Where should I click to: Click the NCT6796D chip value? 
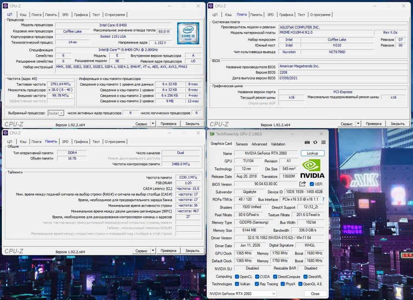click(337, 52)
